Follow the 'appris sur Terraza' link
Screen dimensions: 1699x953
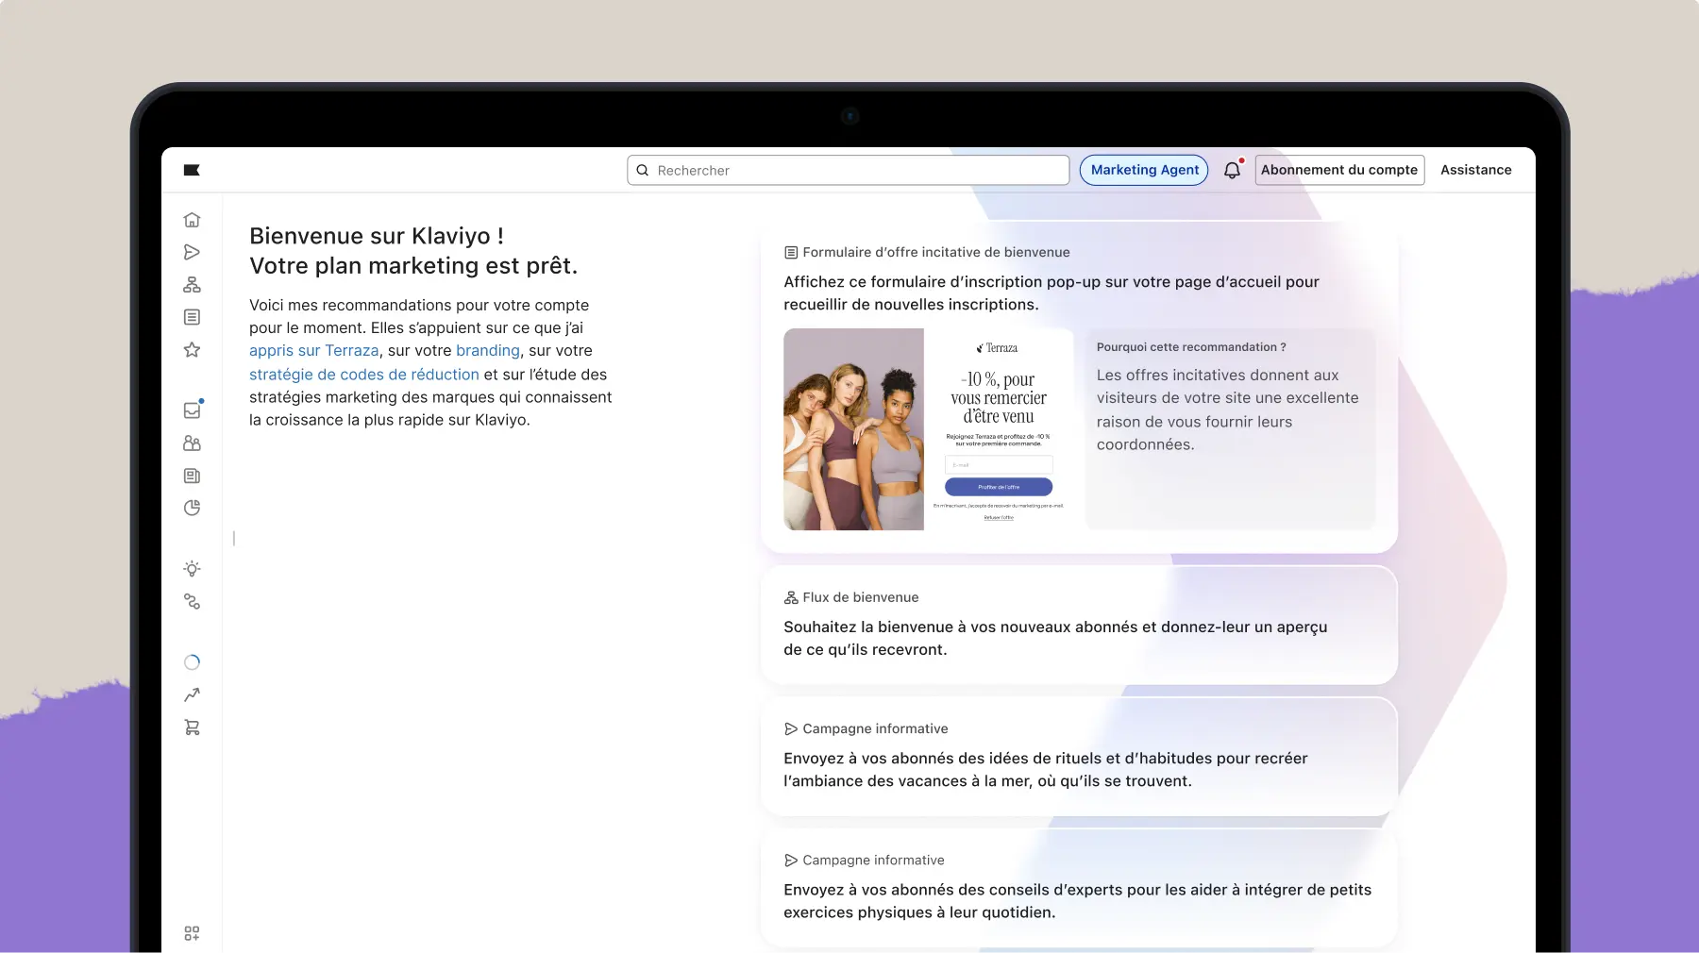click(x=313, y=350)
